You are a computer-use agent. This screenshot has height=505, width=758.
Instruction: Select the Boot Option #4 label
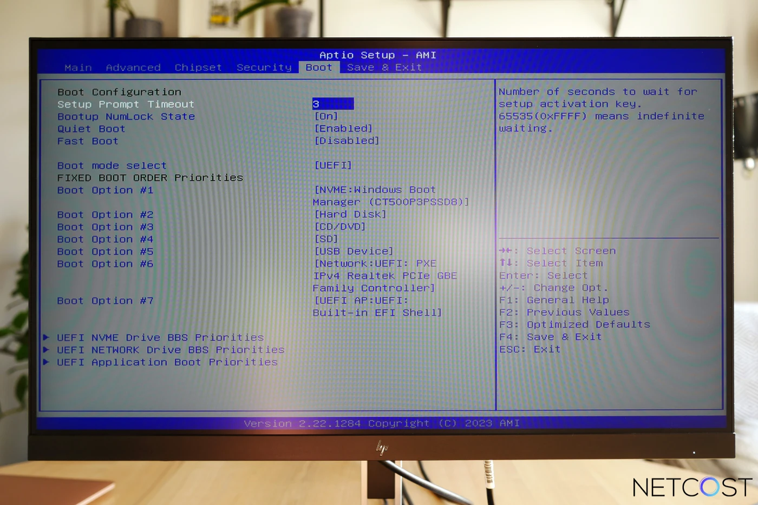pyautogui.click(x=106, y=240)
